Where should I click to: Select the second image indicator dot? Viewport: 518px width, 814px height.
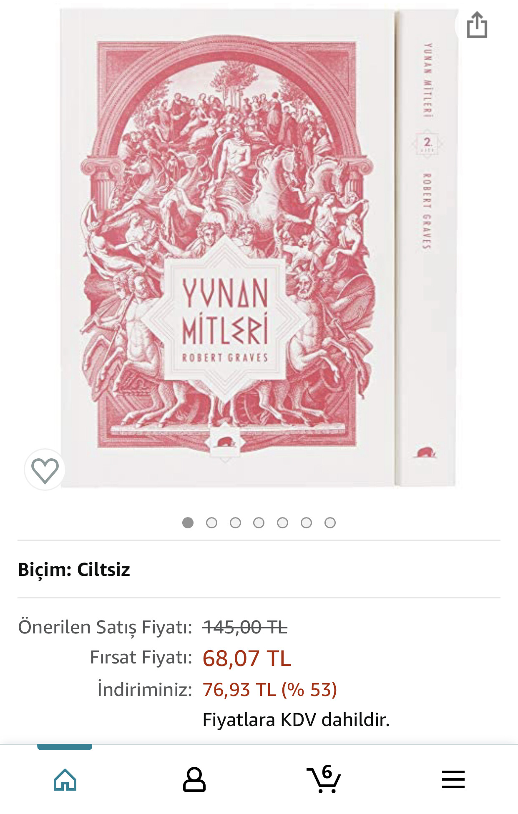tap(212, 523)
